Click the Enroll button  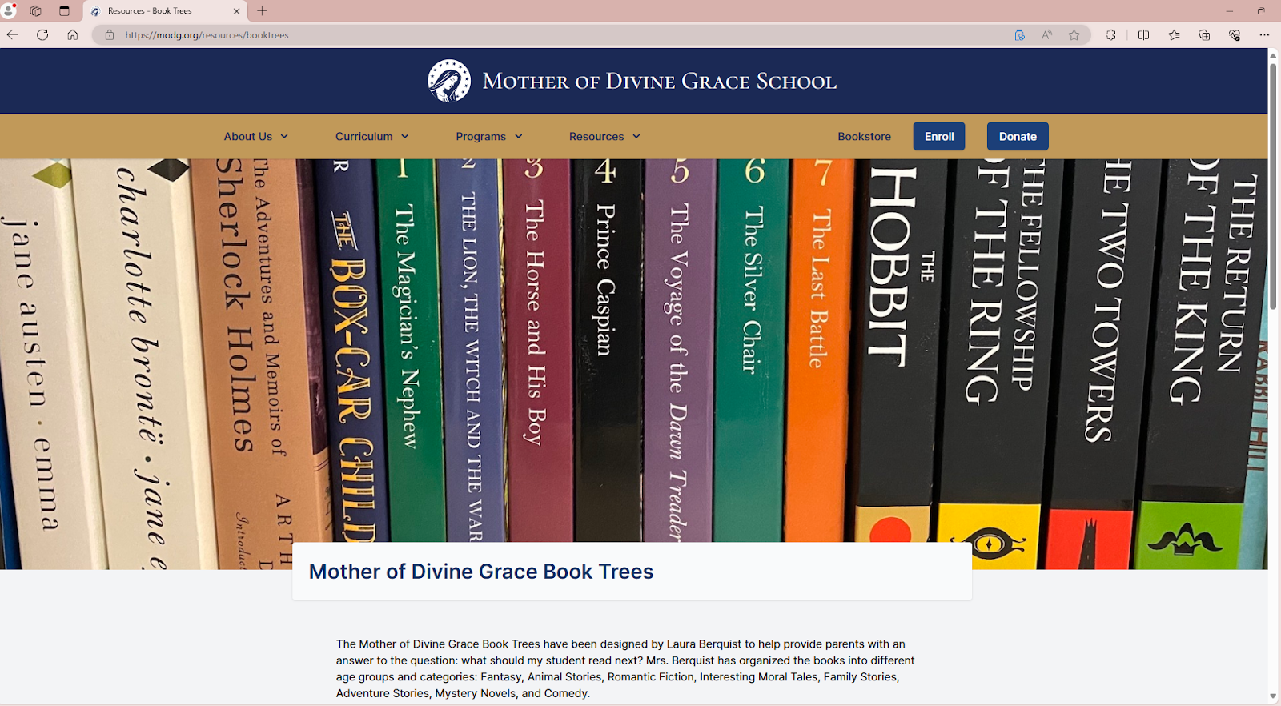pyautogui.click(x=939, y=136)
